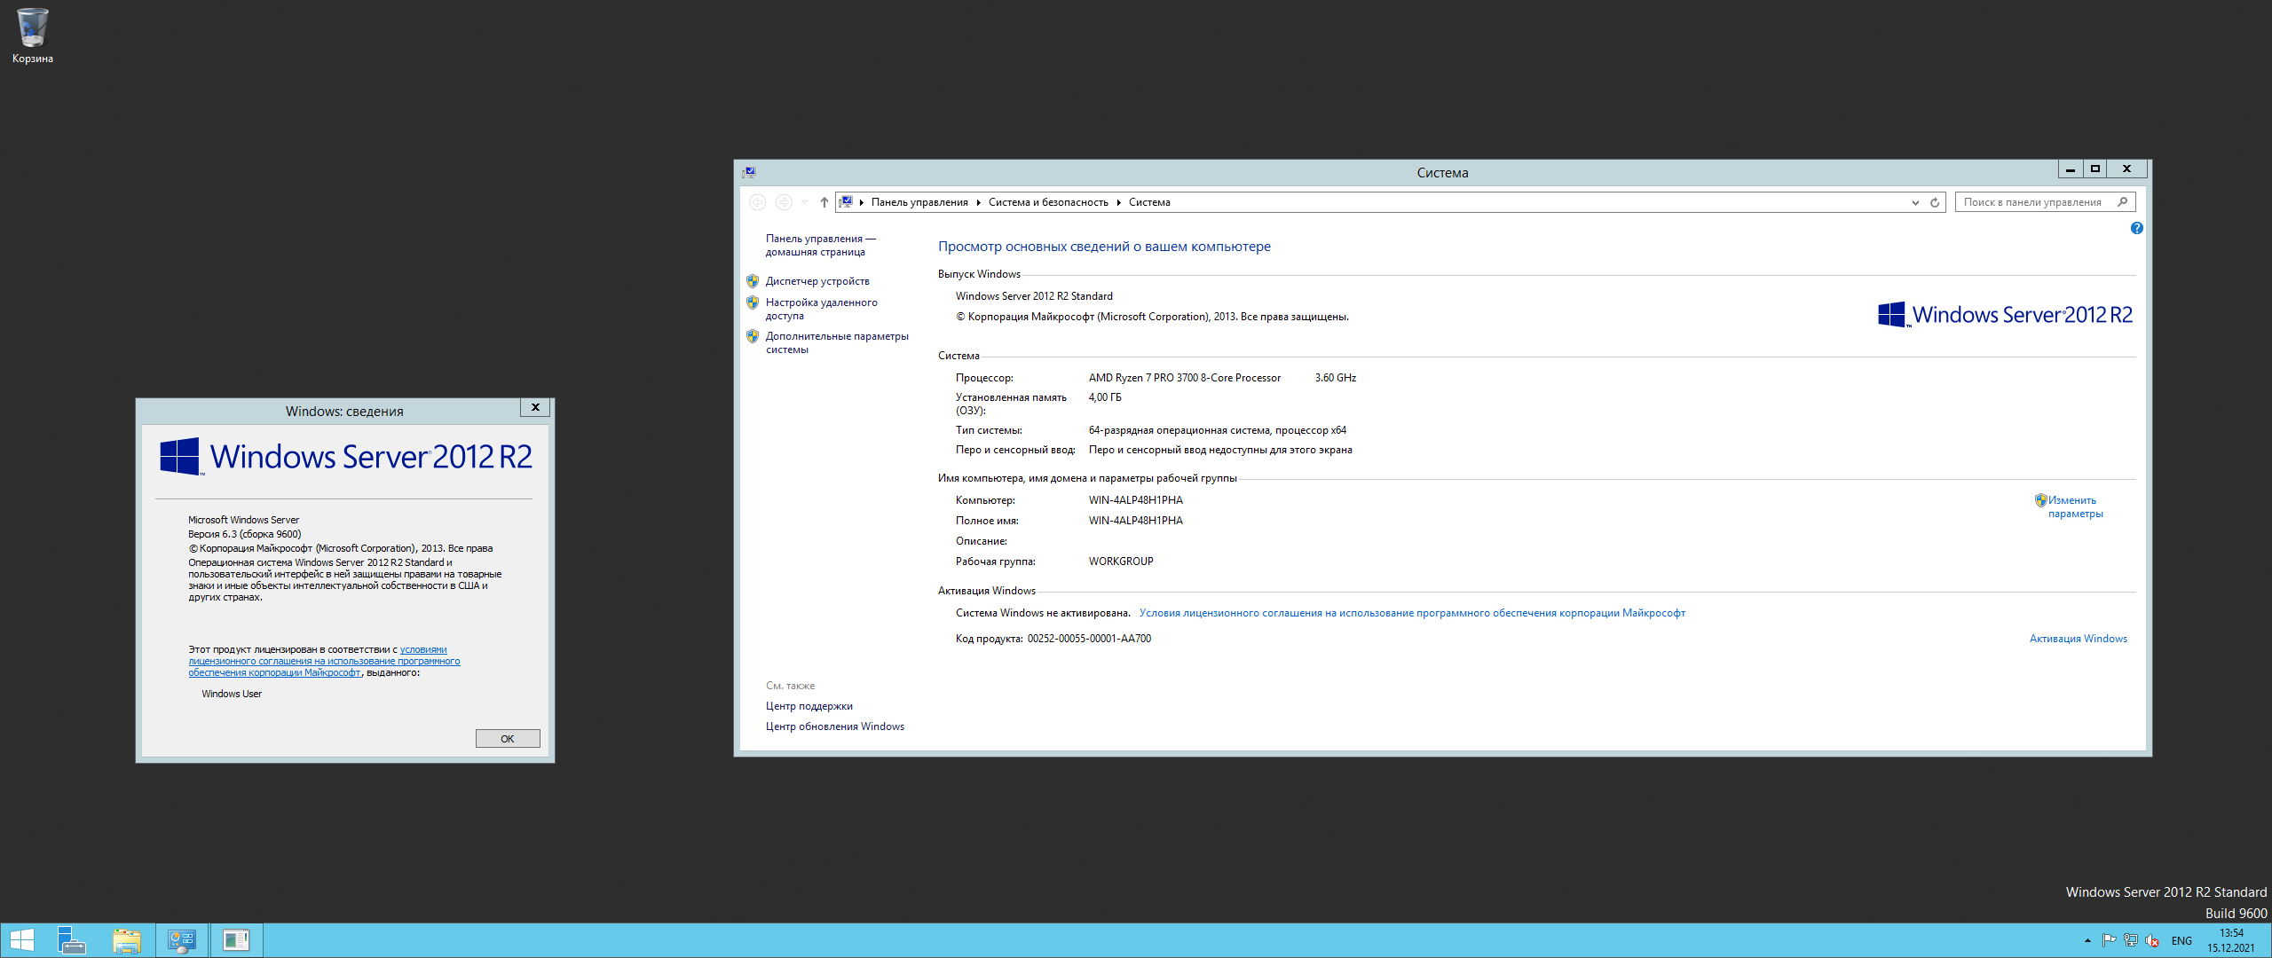Click the help question mark icon

(x=2136, y=228)
